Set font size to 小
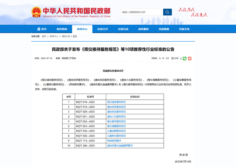Image resolution: width=236 pixels, height=167 pixels. tap(166, 58)
